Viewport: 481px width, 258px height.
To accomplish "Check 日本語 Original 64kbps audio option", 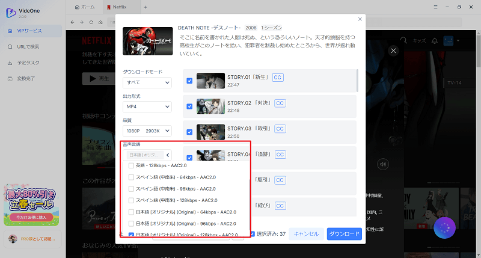I will pyautogui.click(x=131, y=212).
